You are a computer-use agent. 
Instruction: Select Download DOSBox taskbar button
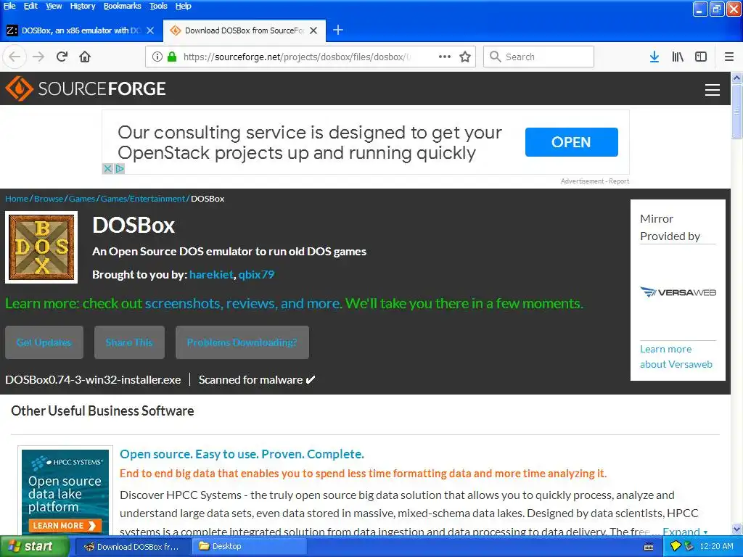[133, 547]
